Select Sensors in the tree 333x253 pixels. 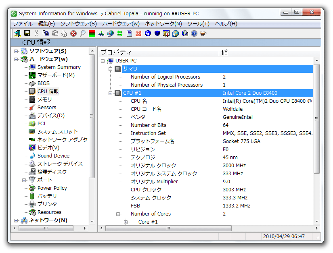click(x=47, y=108)
